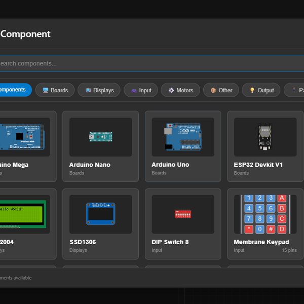Click the monitor icon on Displays chip
This screenshot has height=304, width=304.
[x=88, y=90]
